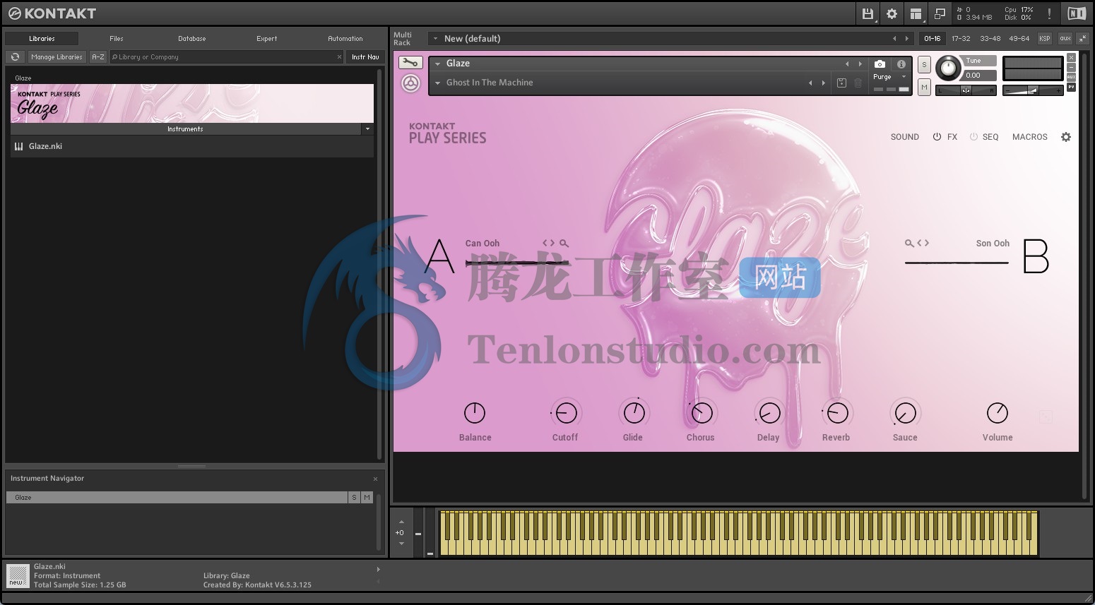
Task: Toggle FX power button
Action: pos(937,137)
